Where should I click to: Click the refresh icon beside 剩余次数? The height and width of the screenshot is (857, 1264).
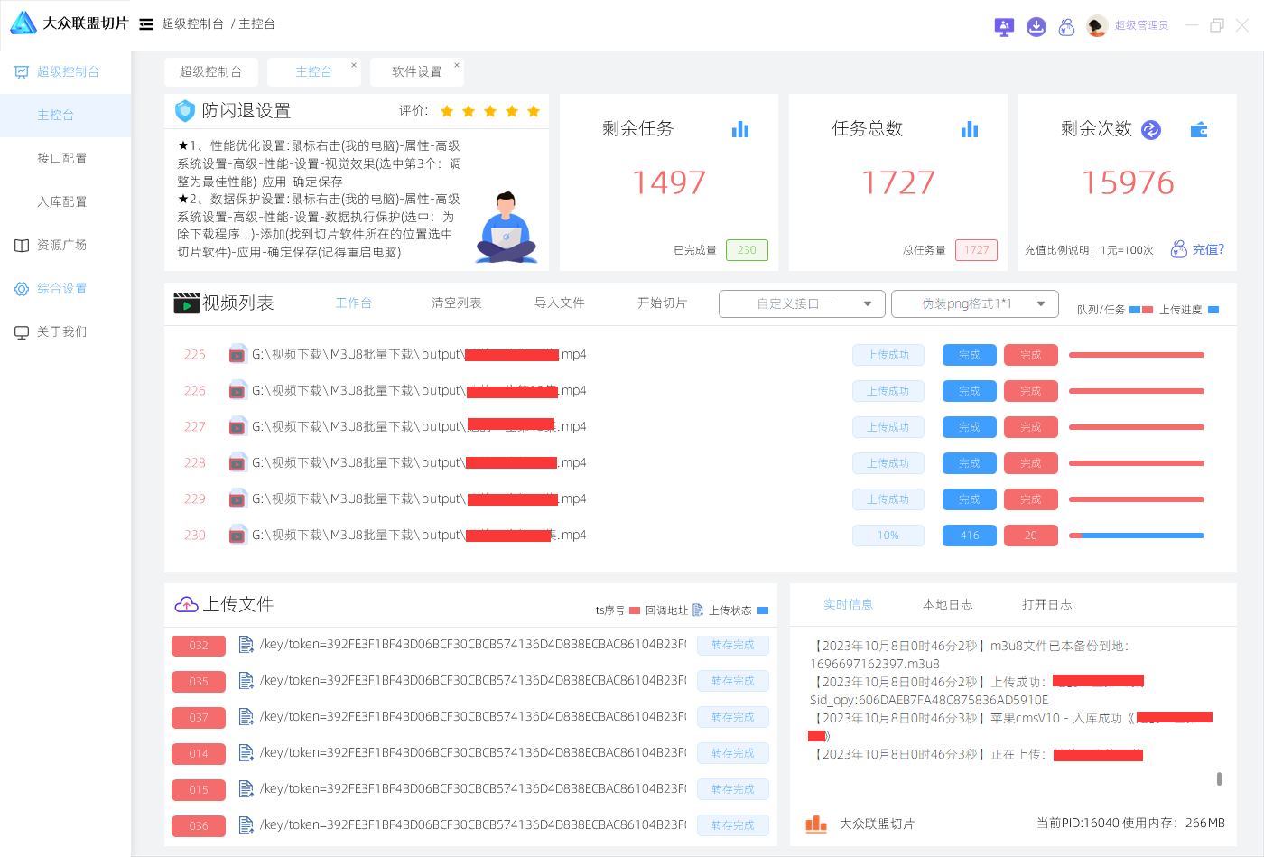[1150, 130]
